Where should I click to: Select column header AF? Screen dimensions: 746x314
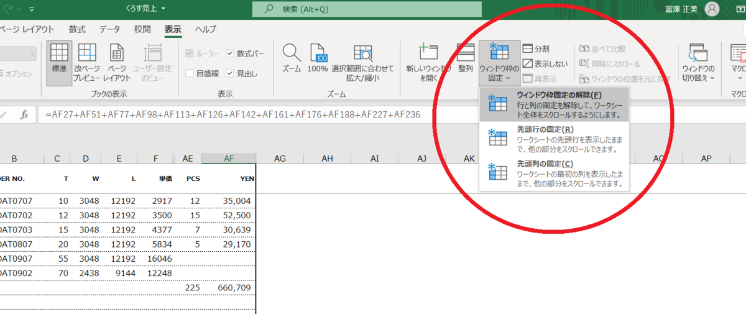[228, 159]
